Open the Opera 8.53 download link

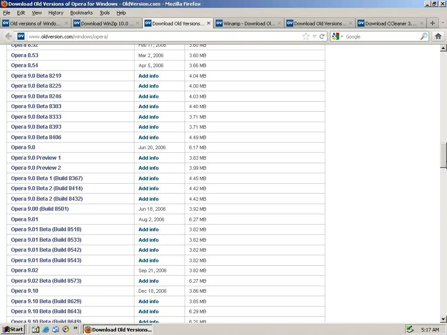click(24, 55)
